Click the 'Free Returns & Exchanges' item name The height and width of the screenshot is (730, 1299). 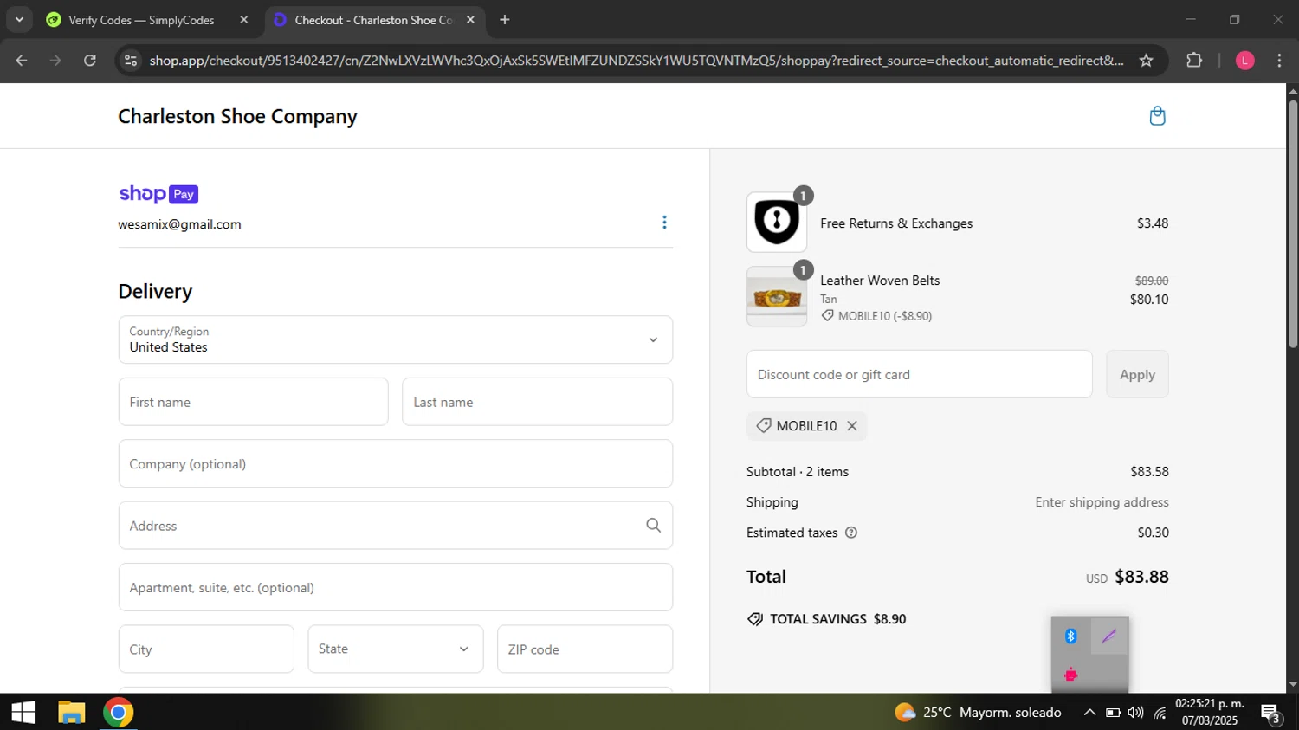[x=896, y=223]
